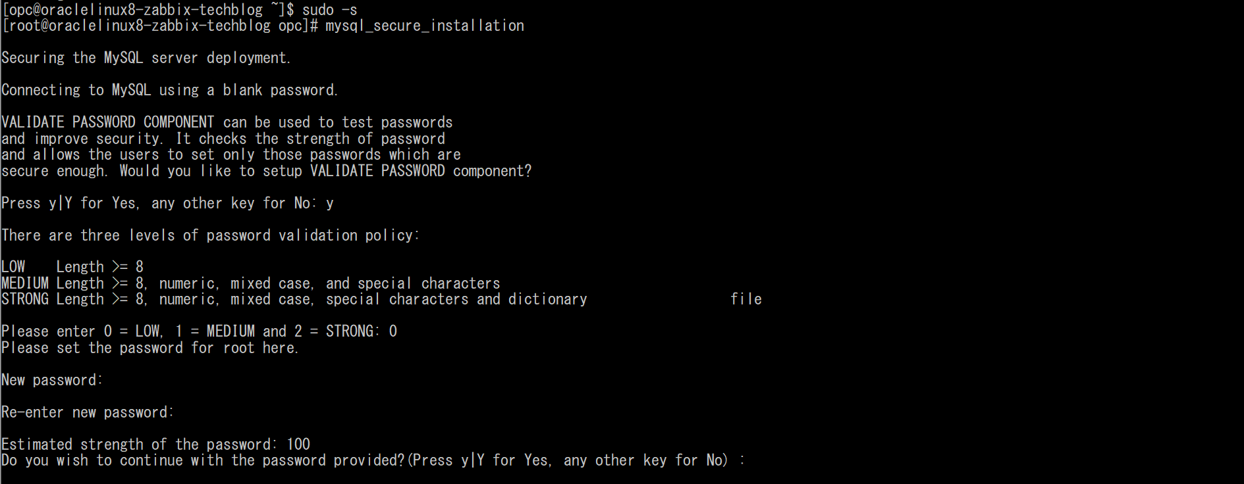Click the word 'file' after dictionary

pos(746,299)
